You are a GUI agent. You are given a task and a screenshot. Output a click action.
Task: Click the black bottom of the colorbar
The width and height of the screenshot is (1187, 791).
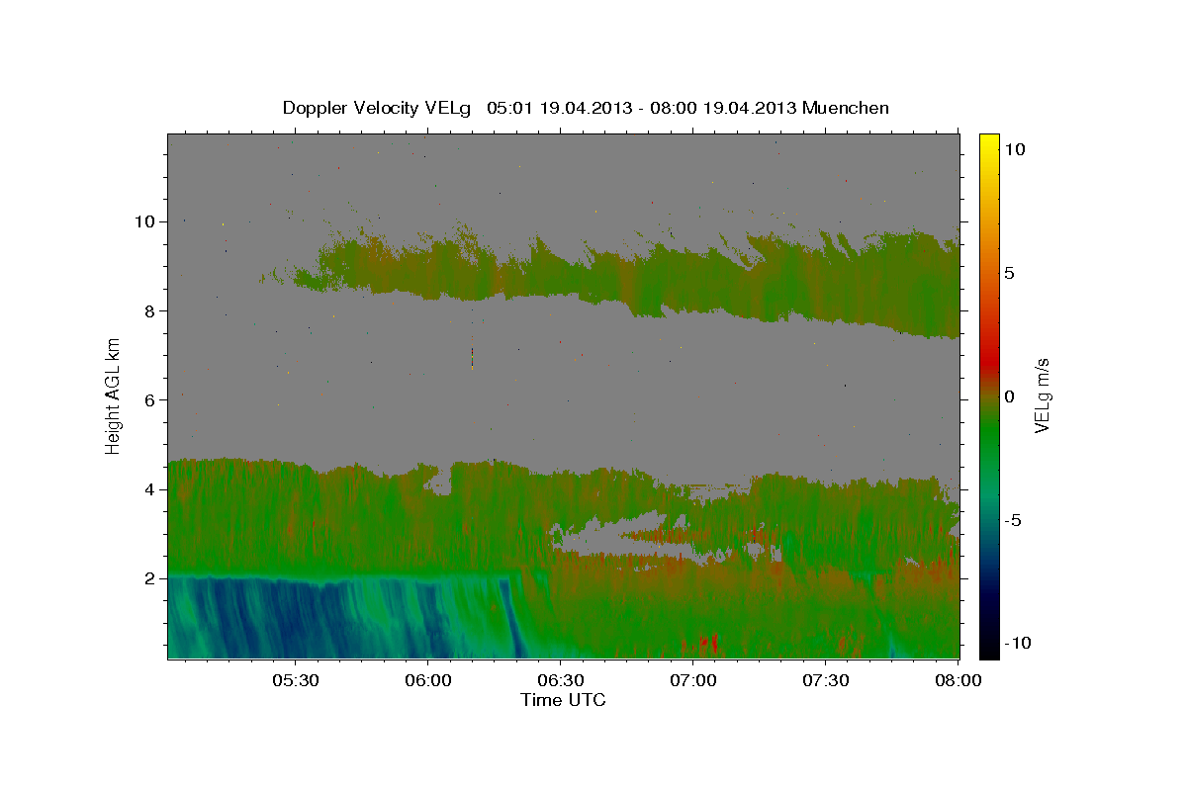989,650
